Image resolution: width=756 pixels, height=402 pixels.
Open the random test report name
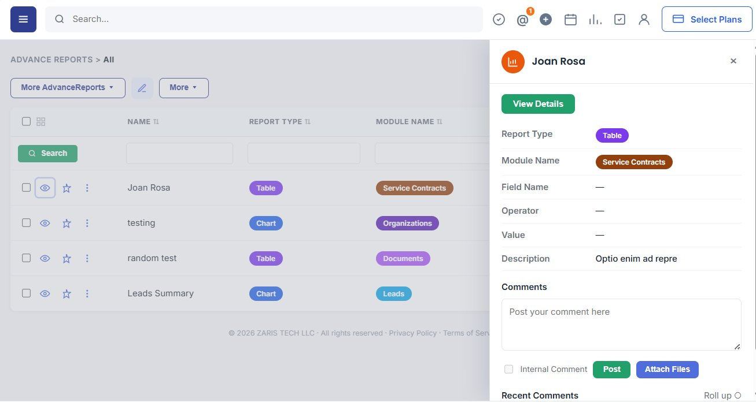[x=152, y=258]
